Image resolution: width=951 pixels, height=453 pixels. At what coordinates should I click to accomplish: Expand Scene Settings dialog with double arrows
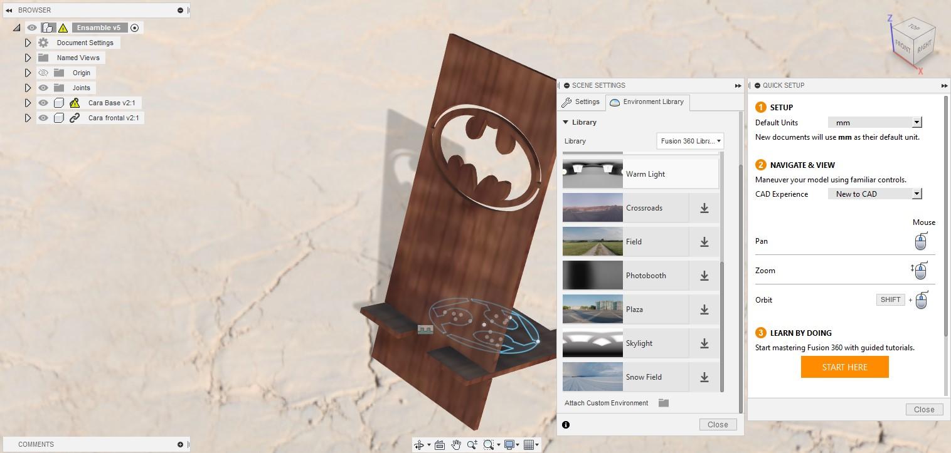738,85
